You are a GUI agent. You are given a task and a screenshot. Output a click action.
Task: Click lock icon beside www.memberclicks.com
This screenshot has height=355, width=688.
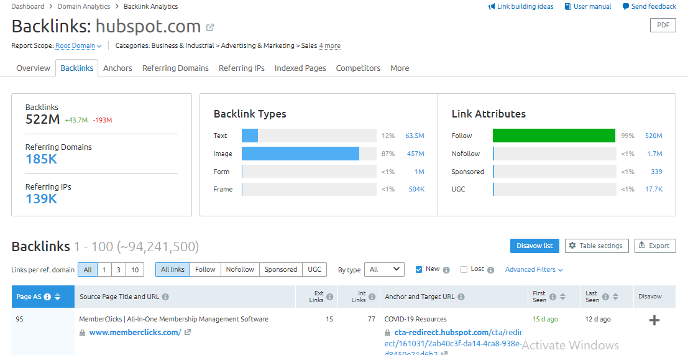click(83, 333)
